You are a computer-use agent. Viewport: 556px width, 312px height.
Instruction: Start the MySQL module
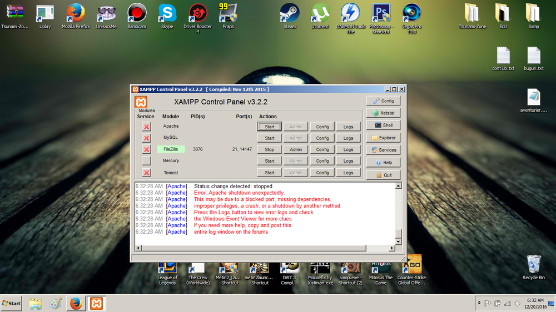coord(270,138)
